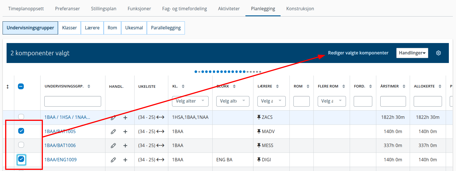
Task: Open the Handlinger dropdown
Action: (412, 53)
